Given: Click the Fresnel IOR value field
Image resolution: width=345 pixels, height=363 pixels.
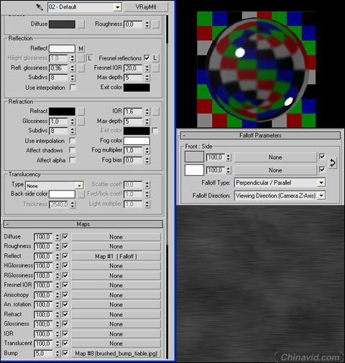Looking at the screenshot, I should 133,68.
